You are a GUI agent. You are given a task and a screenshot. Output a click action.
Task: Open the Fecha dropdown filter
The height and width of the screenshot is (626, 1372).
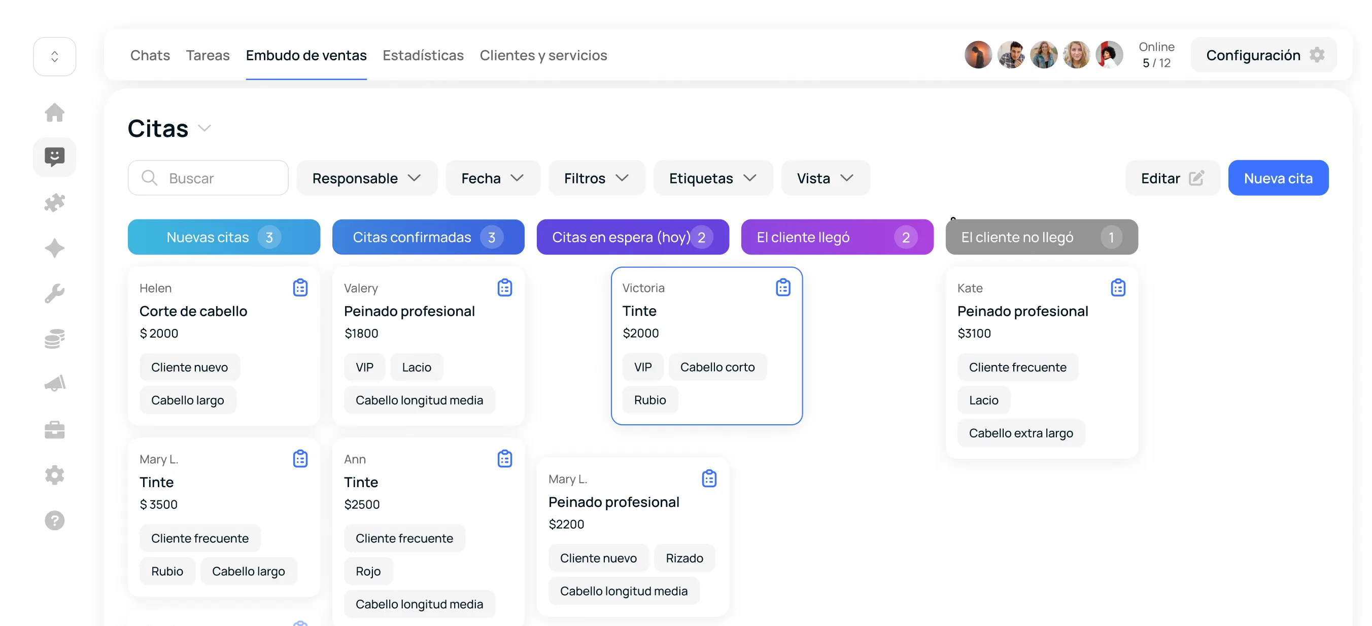(492, 178)
